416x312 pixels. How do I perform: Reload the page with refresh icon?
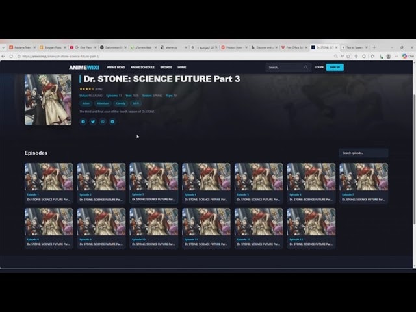tap(11, 57)
